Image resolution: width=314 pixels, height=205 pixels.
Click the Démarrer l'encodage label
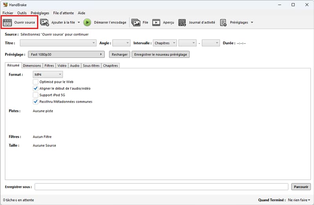coord(110,22)
